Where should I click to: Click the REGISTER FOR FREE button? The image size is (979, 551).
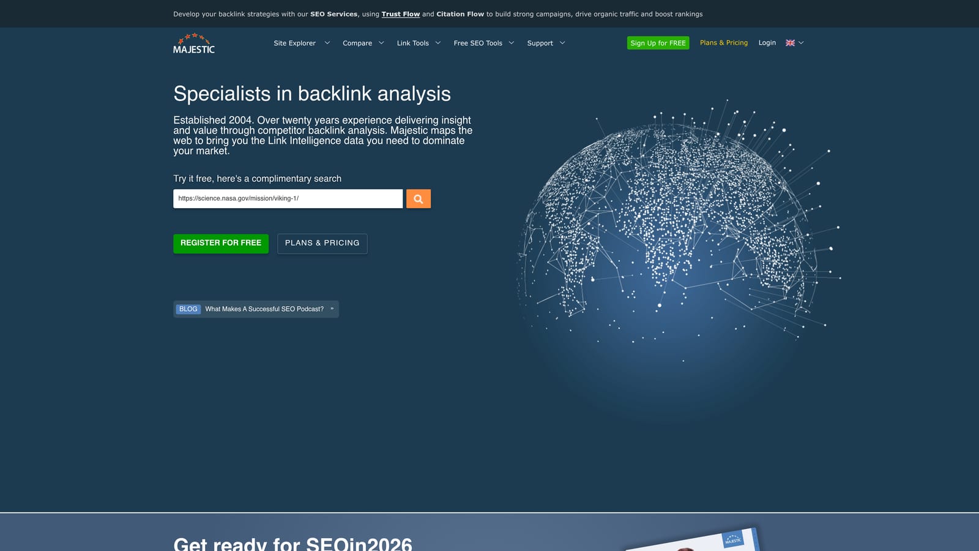click(x=221, y=243)
